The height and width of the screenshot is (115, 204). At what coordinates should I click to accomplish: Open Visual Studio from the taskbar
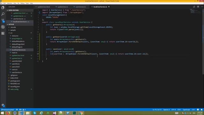[x=55, y=113]
